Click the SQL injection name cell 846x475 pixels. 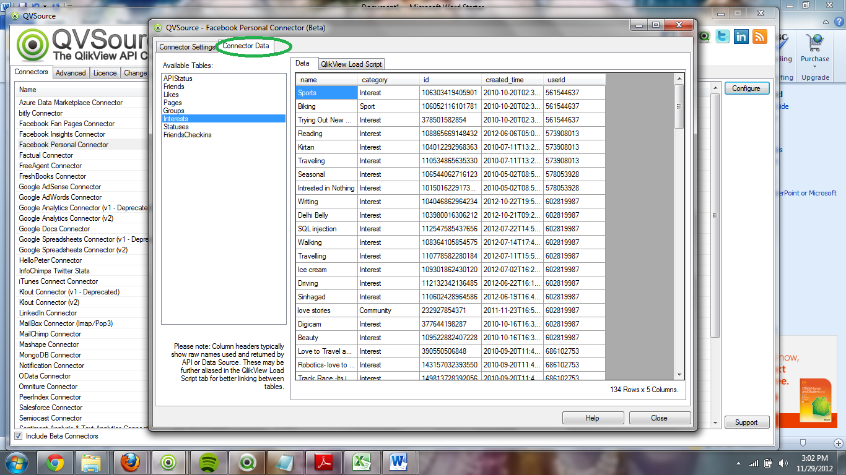[326, 229]
